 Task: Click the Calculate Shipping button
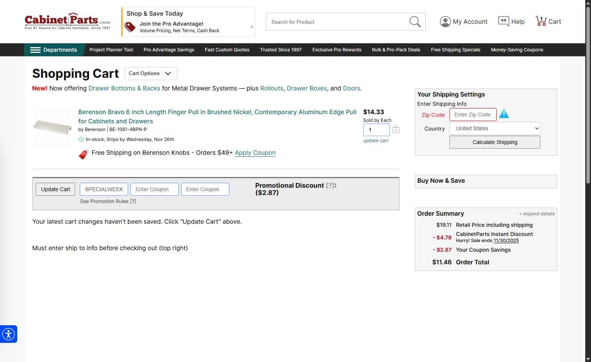pyautogui.click(x=495, y=142)
